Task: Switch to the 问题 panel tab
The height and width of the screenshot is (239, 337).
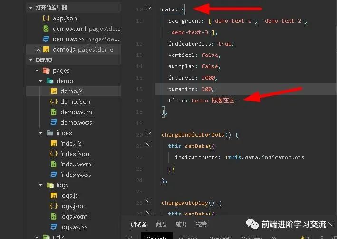Action: click(x=161, y=224)
